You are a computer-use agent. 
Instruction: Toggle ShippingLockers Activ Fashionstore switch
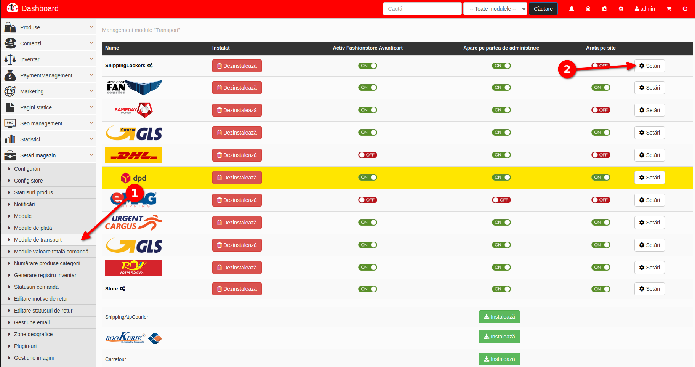[368, 66]
